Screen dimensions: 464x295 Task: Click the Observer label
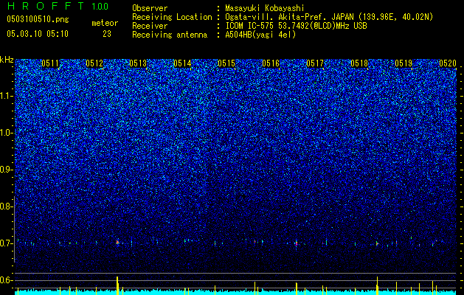pyautogui.click(x=150, y=8)
